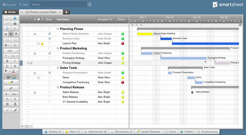
Task: Click the Indent icon
Action: [15, 40]
